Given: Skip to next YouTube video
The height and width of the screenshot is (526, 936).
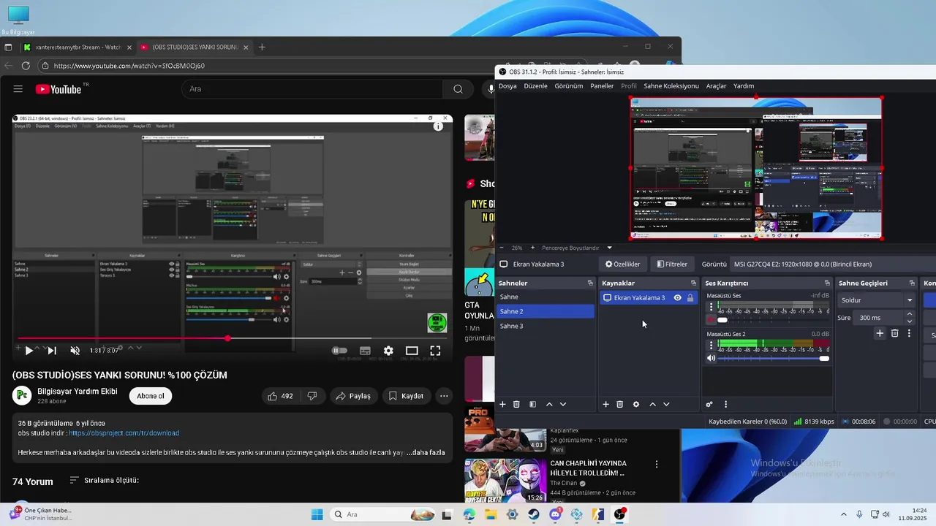Looking at the screenshot, I should pyautogui.click(x=52, y=351).
